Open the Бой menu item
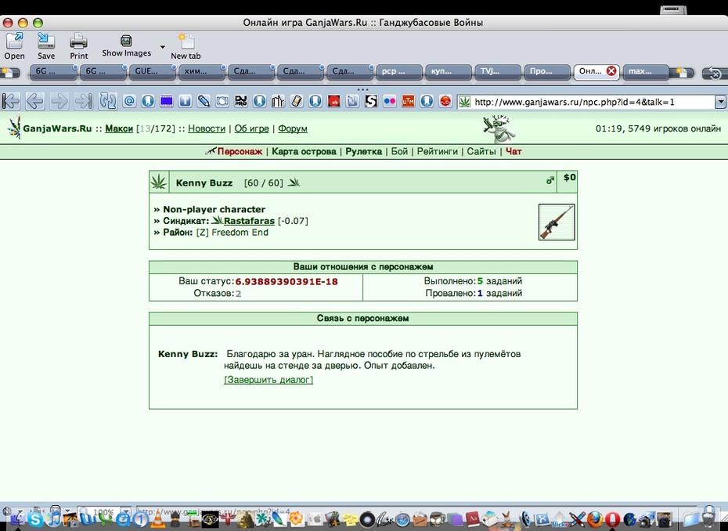This screenshot has height=531, width=728. pos(399,151)
